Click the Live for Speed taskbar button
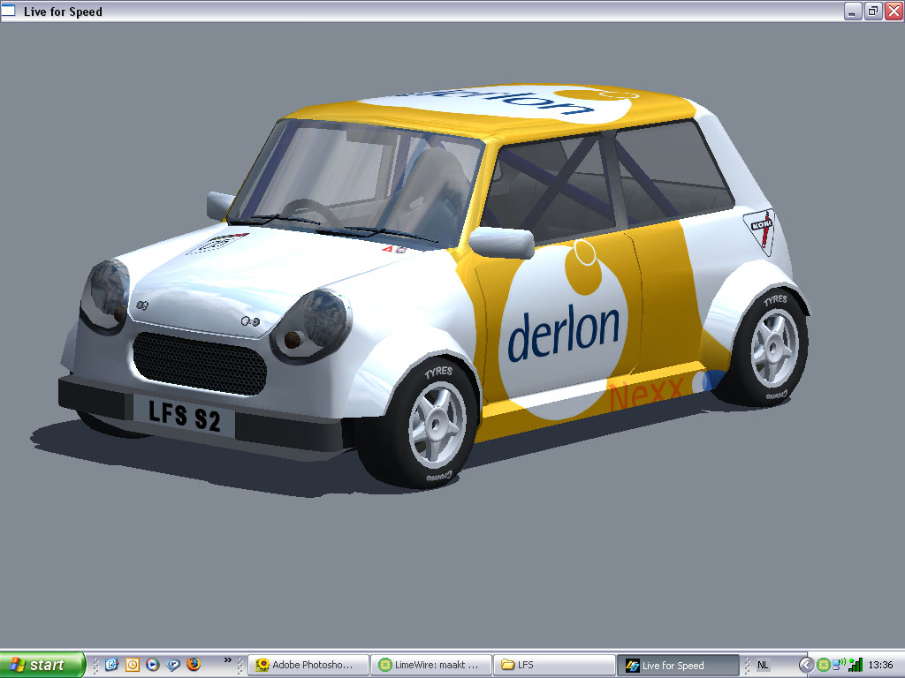905x678 pixels. tap(678, 666)
